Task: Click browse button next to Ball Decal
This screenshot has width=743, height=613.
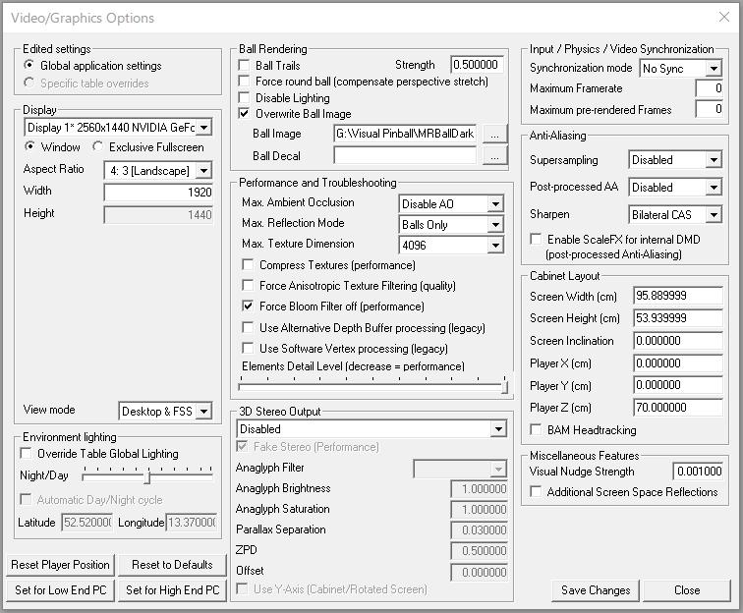Action: 495,155
